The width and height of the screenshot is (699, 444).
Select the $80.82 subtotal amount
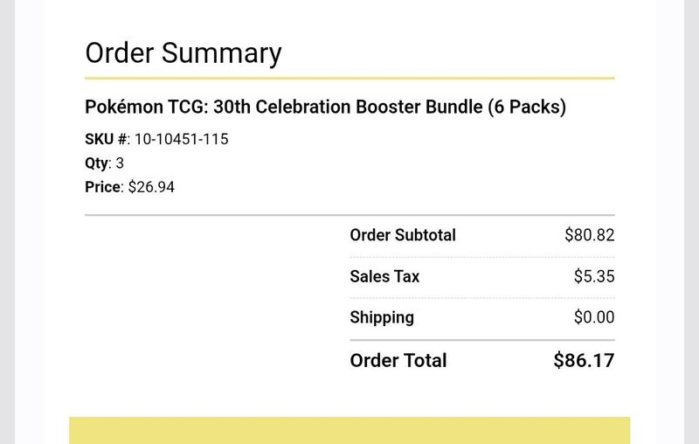tap(589, 235)
